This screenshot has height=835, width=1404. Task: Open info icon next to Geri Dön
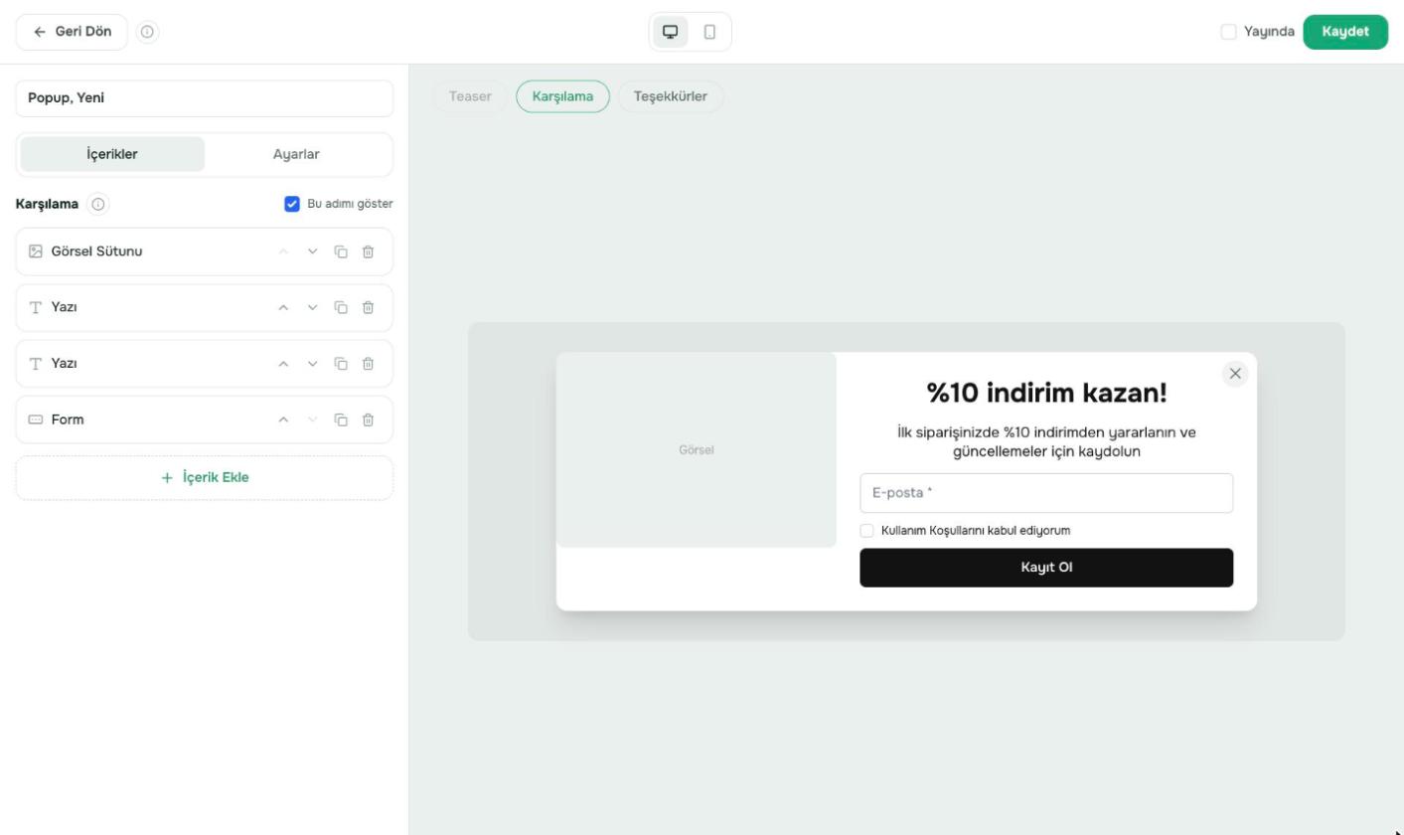coord(147,32)
